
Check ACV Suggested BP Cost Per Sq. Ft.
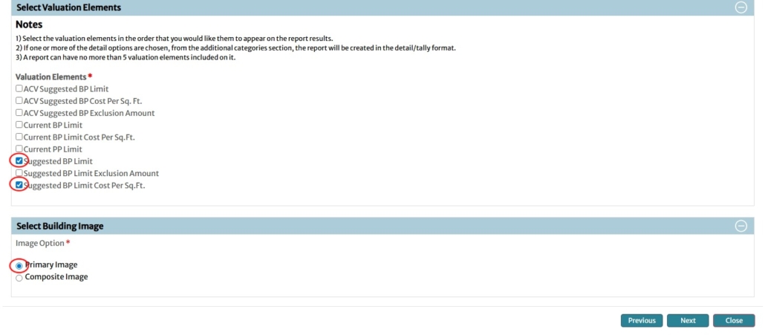coord(19,101)
